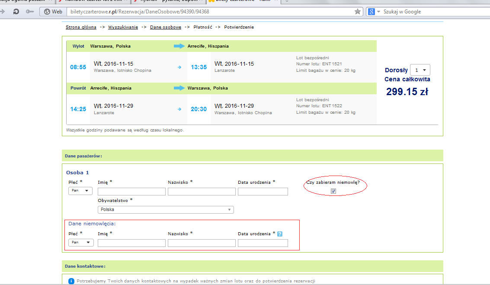The image size is (490, 285).
Task: Click the infant Nazwisko input field
Action: point(202,243)
